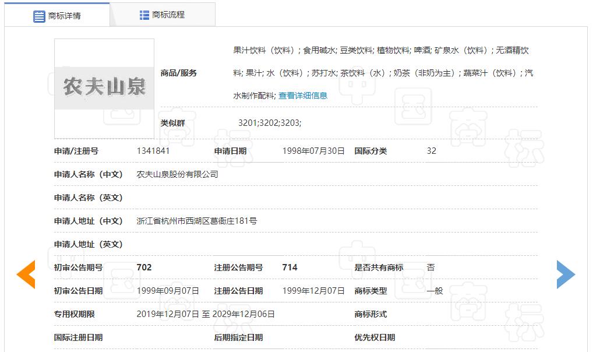
Task: Select registration announcement date 1999年12月07日
Action: 313,291
